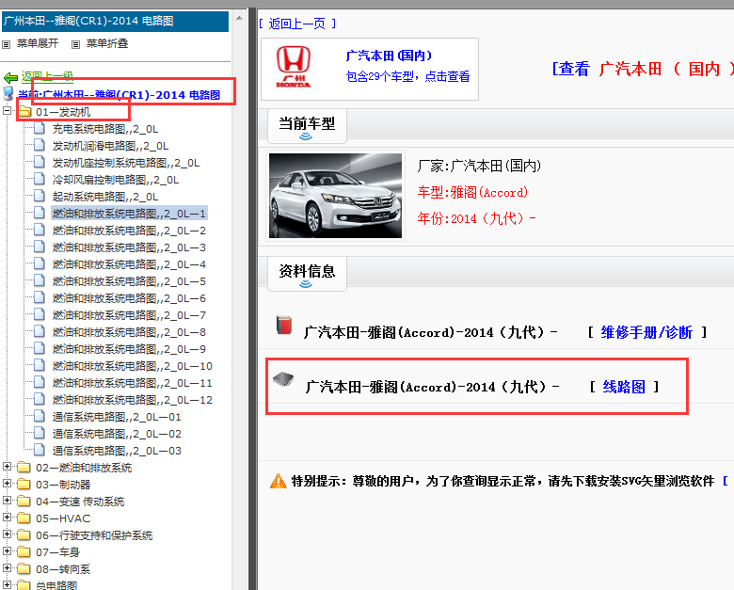This screenshot has width=734, height=590.
Task: Click the computer icon beside 当前 title
Action: coord(8,93)
